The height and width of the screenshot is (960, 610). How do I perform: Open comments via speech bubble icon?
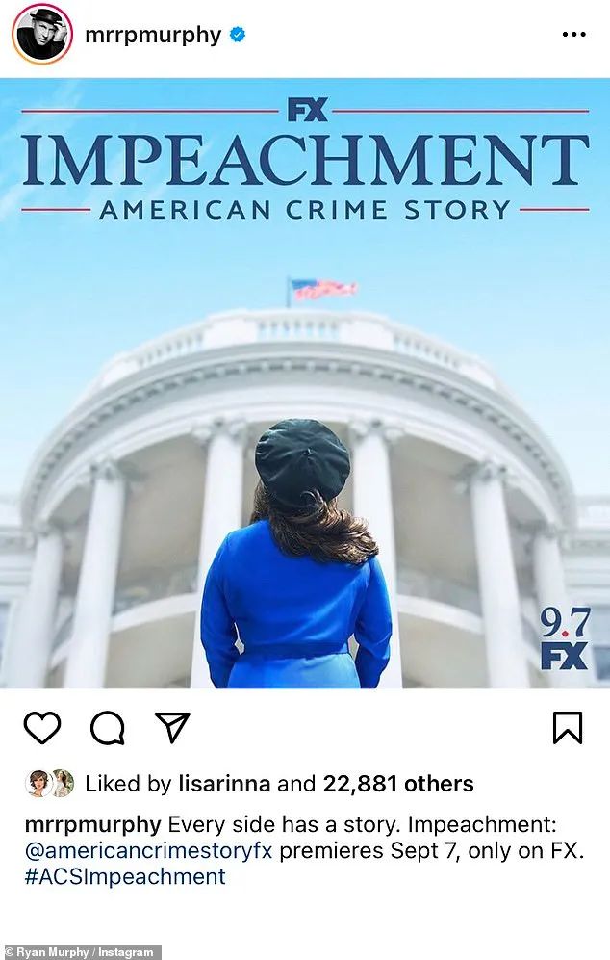tap(108, 728)
